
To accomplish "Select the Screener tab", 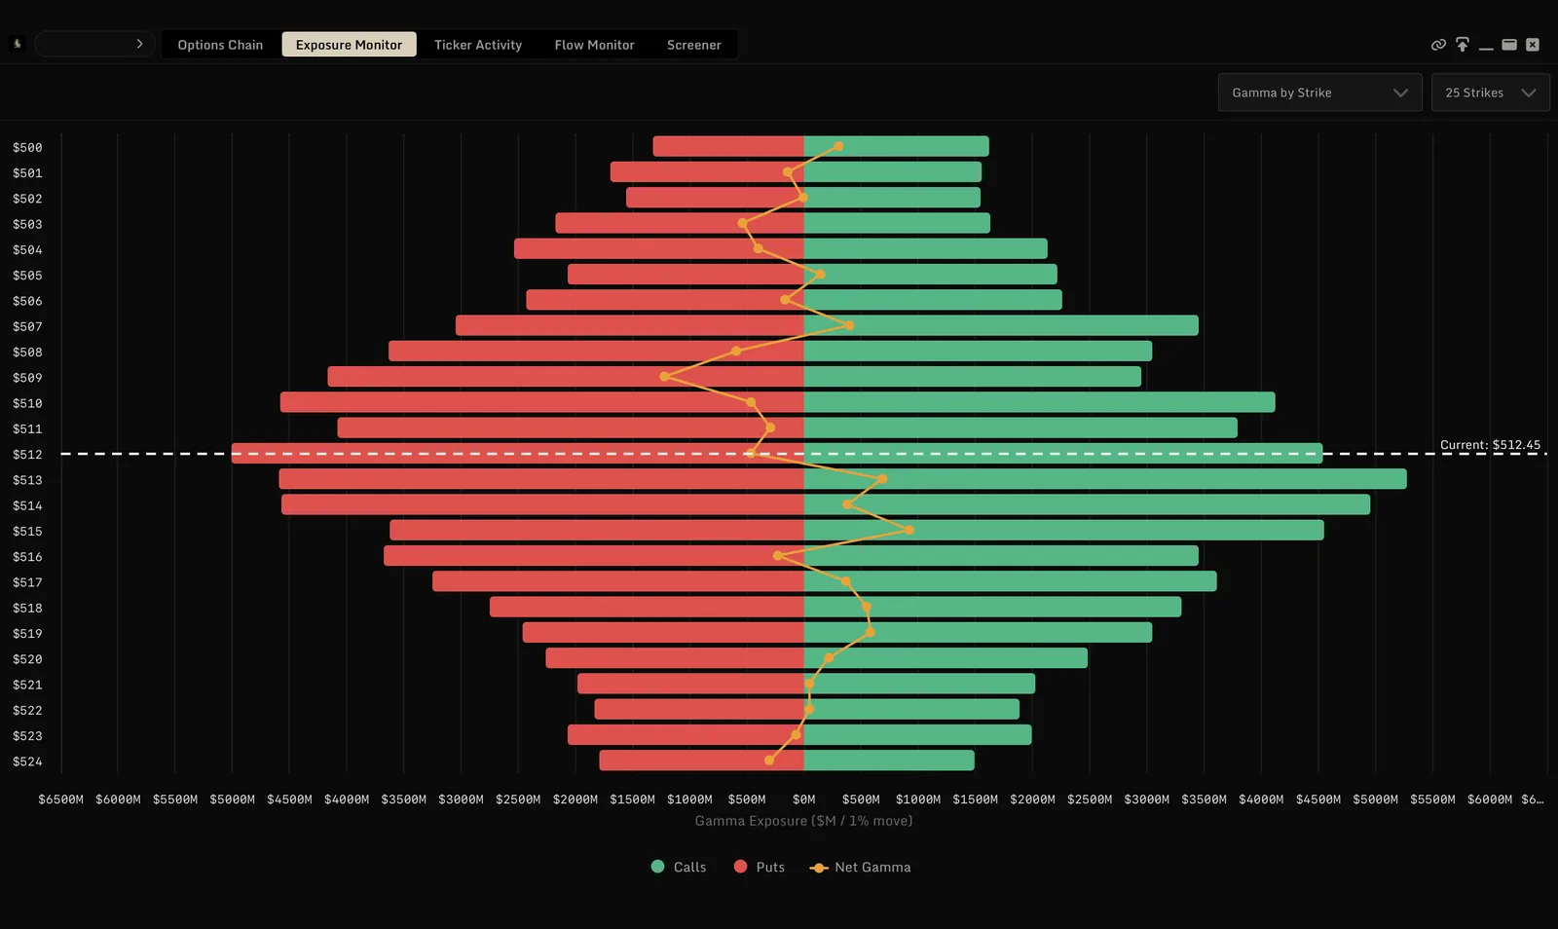I will pos(694,45).
